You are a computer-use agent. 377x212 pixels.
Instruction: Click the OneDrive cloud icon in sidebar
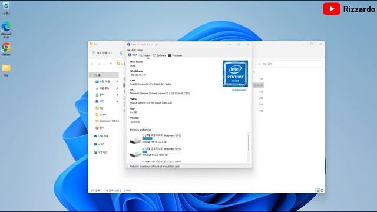click(95, 136)
